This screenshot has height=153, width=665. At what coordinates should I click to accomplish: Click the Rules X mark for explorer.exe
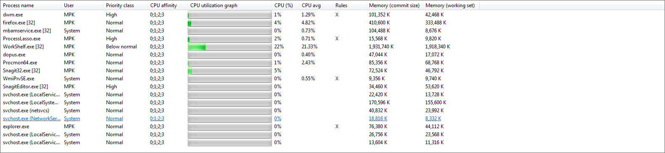coord(337,127)
